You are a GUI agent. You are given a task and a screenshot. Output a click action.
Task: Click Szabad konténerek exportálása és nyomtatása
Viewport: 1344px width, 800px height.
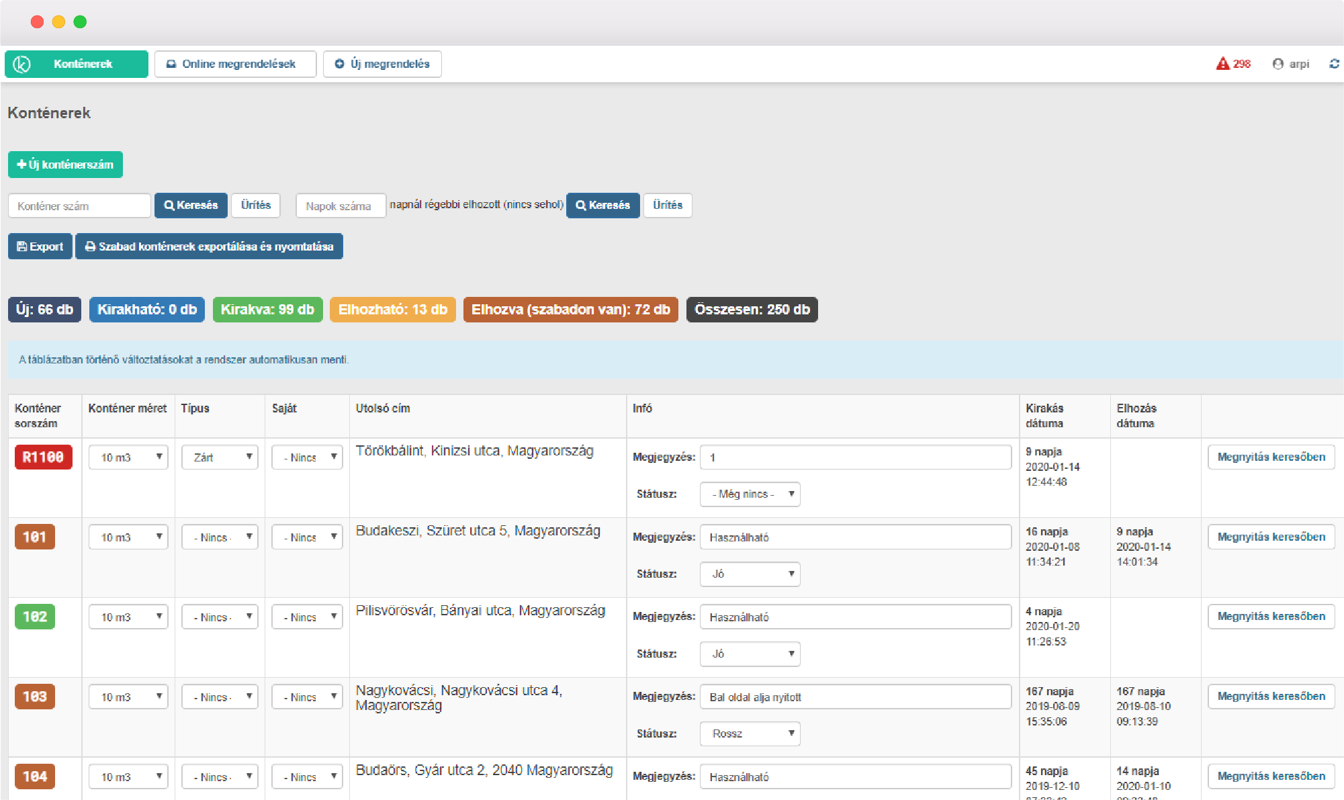(x=209, y=247)
